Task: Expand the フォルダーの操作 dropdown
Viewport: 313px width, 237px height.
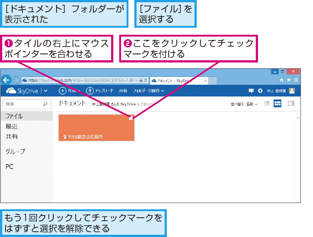Action: pos(148,91)
